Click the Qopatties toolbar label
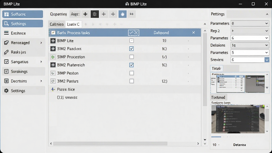The height and width of the screenshot is (153, 272). [58, 14]
